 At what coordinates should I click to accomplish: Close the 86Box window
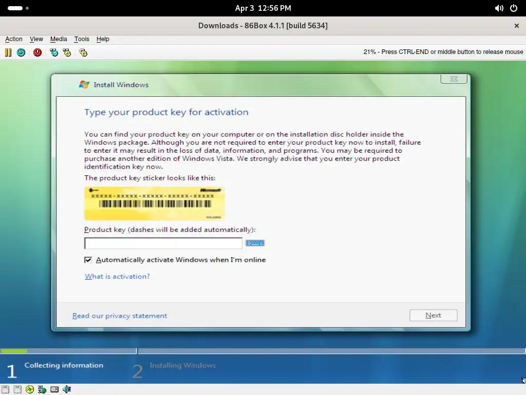(517, 26)
